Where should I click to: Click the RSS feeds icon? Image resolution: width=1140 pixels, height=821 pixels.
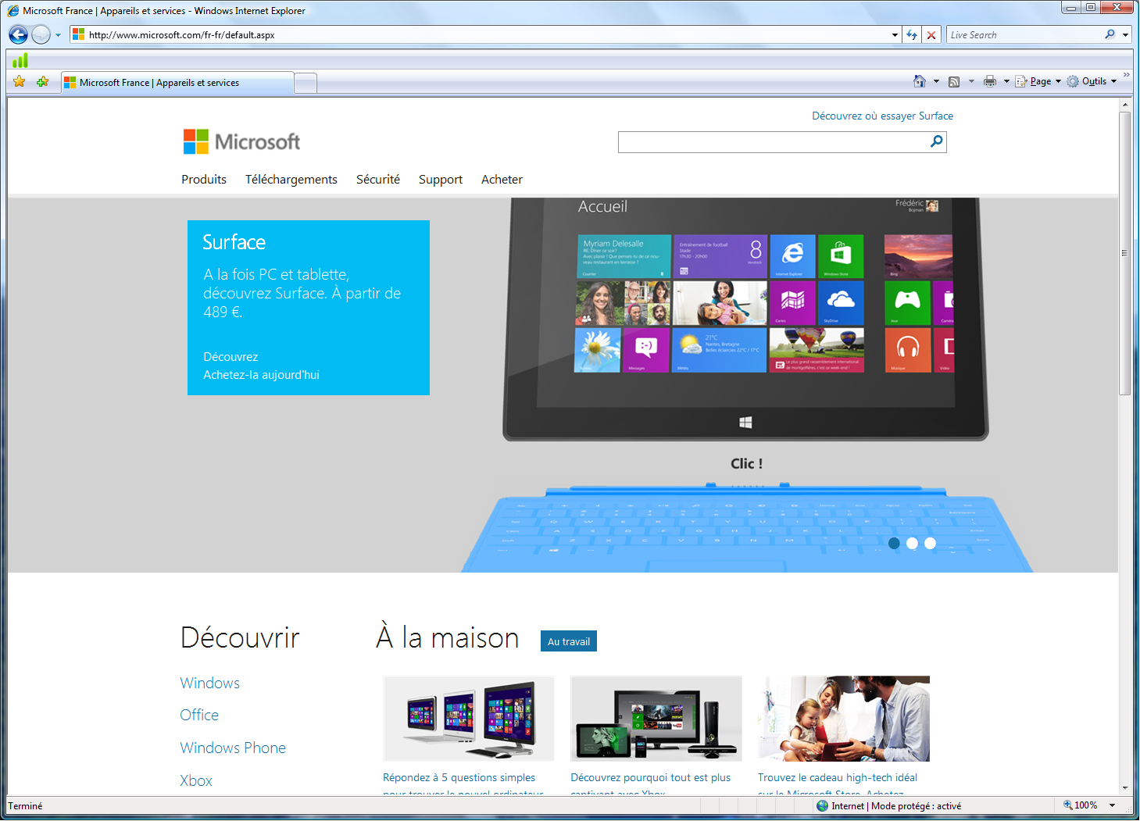click(x=954, y=81)
